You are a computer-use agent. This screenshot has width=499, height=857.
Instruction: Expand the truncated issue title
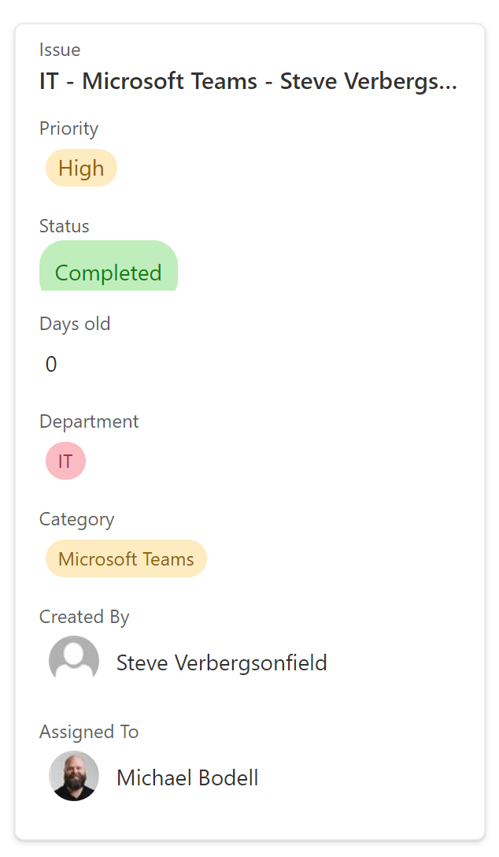247,80
